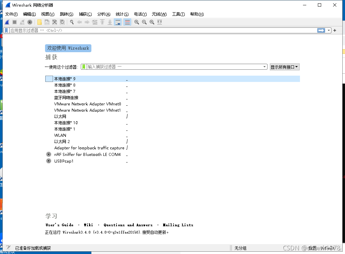Image resolution: width=345 pixels, height=254 pixels.
Task: Select the 以太网 interface row
Action: pos(172,116)
